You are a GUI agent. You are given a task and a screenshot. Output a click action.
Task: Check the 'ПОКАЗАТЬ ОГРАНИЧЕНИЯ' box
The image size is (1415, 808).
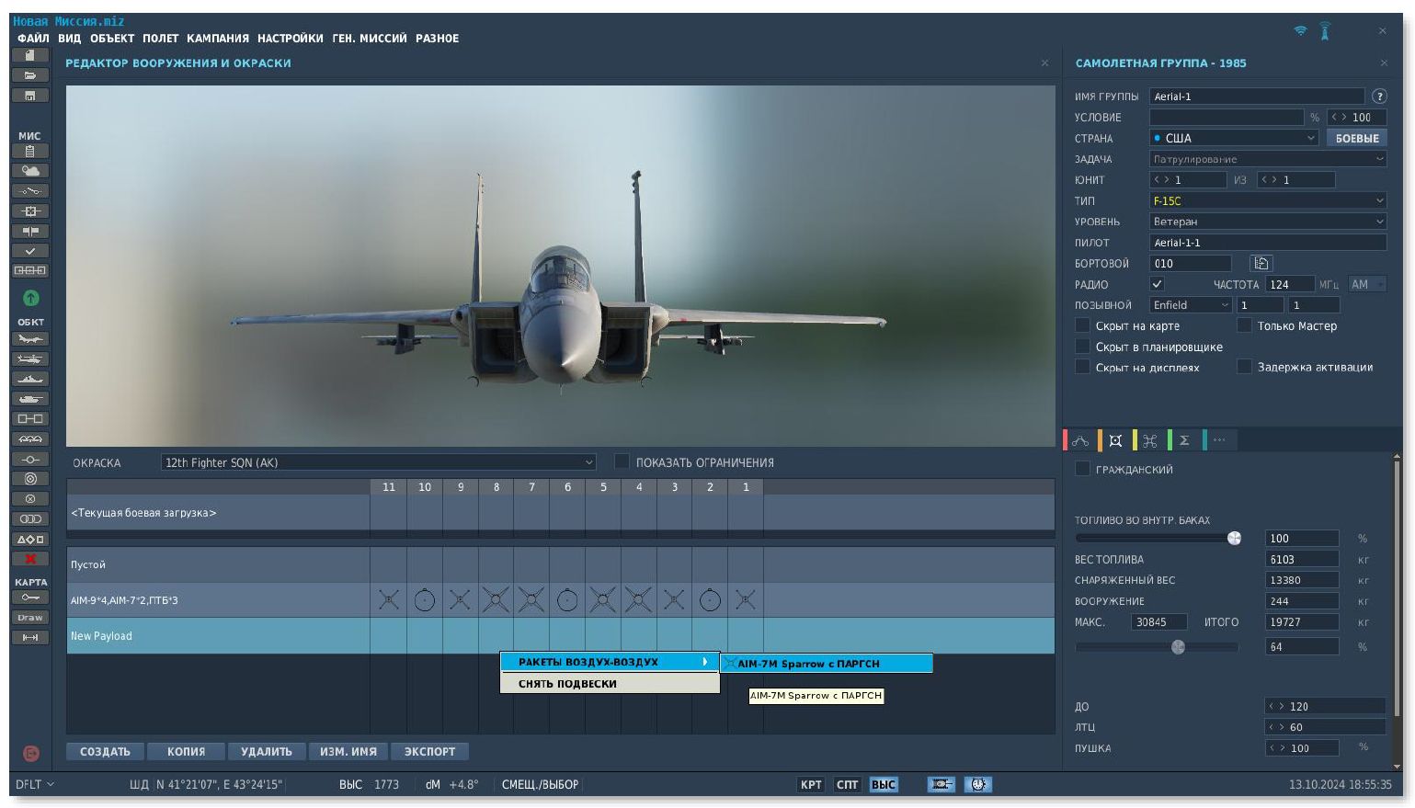[x=622, y=462]
